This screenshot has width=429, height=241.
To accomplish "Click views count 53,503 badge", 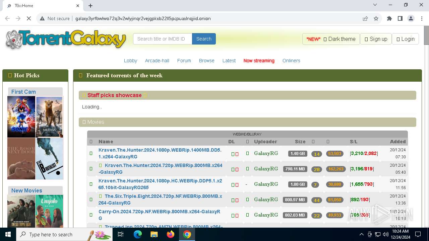I will (x=334, y=154).
